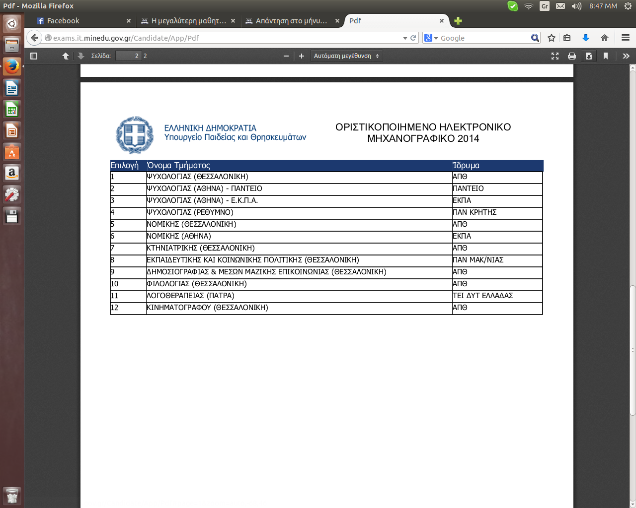Open PDF viewer tools menu
The width and height of the screenshot is (636, 508).
tap(626, 56)
